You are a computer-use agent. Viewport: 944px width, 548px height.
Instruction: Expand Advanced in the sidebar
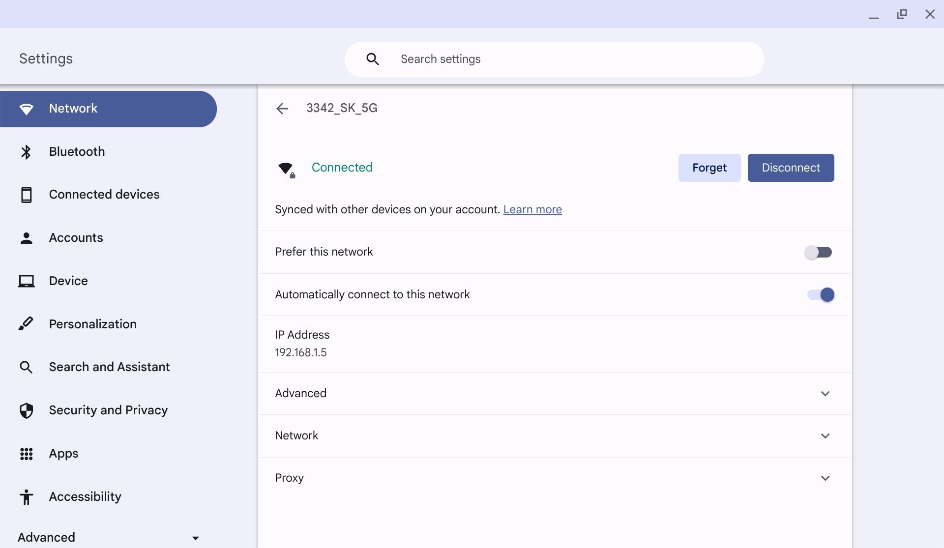pos(108,537)
